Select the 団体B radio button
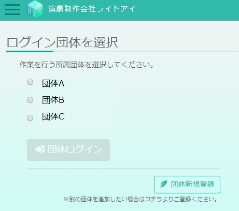This screenshot has height=211, width=239. coord(30,100)
